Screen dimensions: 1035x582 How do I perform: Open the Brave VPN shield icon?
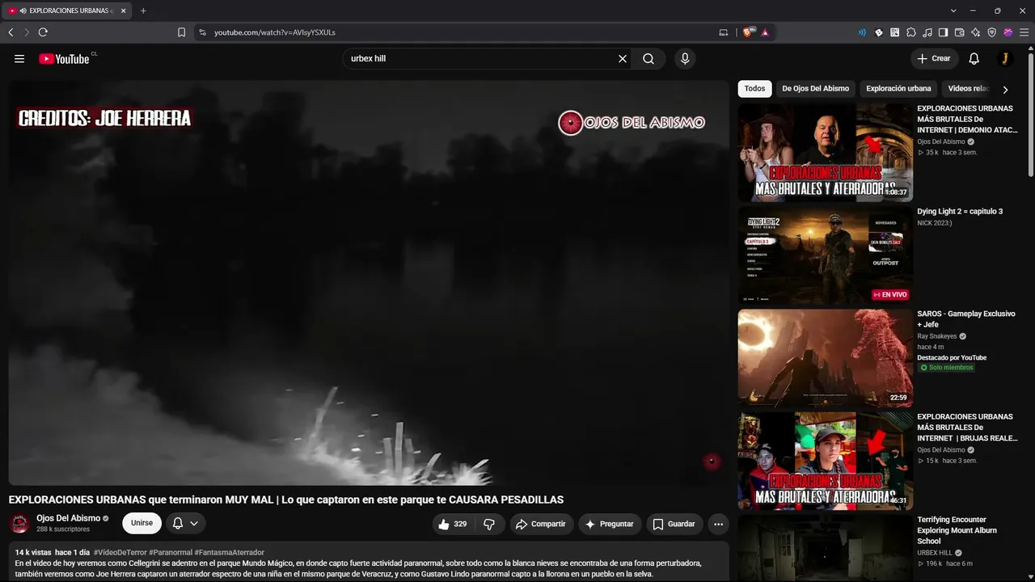[992, 32]
